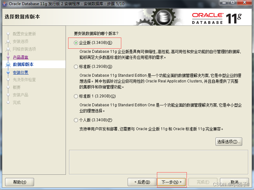Image resolution: width=254 pixels, height=190 pixels.
Task: Go back with the 后退(B) button
Action: (142, 182)
